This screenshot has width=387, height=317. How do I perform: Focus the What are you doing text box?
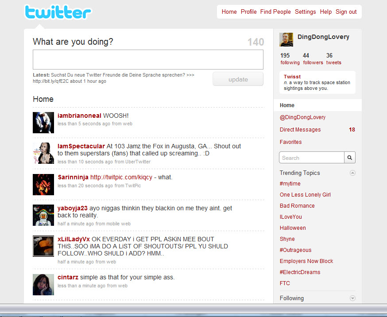coord(148,59)
